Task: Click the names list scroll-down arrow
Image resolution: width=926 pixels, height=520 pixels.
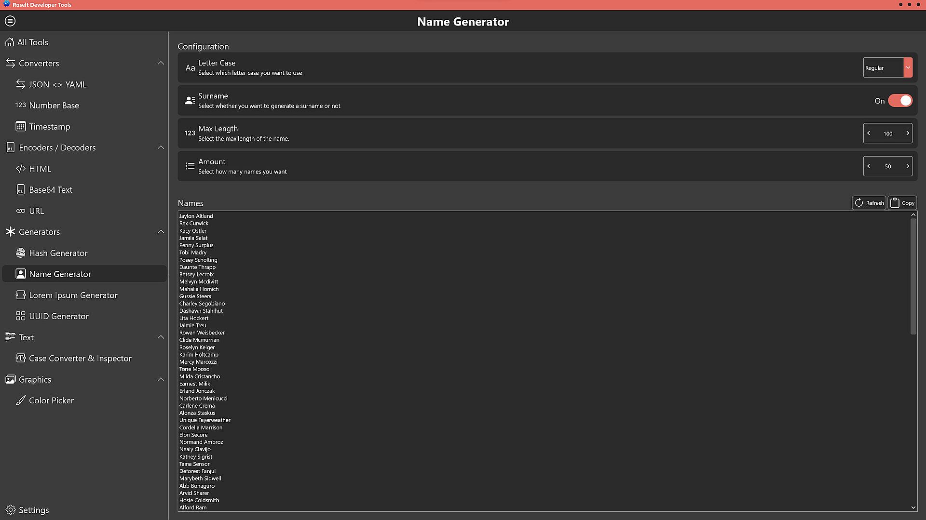Action: coord(913,507)
